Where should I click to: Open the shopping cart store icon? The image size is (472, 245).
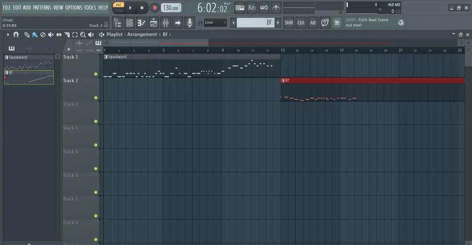pos(337,23)
